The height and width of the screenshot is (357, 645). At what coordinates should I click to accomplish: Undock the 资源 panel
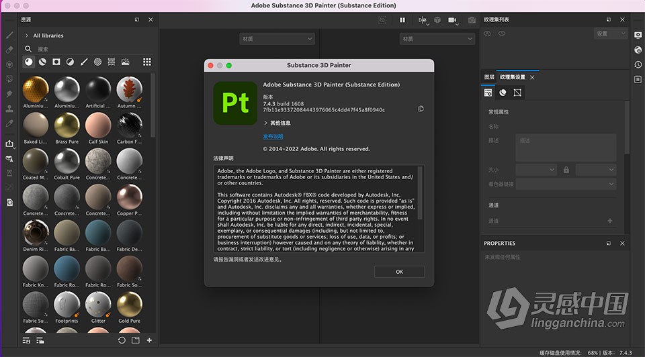(x=136, y=19)
